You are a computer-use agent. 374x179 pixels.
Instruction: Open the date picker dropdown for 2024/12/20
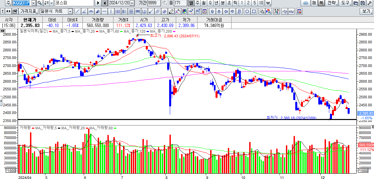pos(132,3)
